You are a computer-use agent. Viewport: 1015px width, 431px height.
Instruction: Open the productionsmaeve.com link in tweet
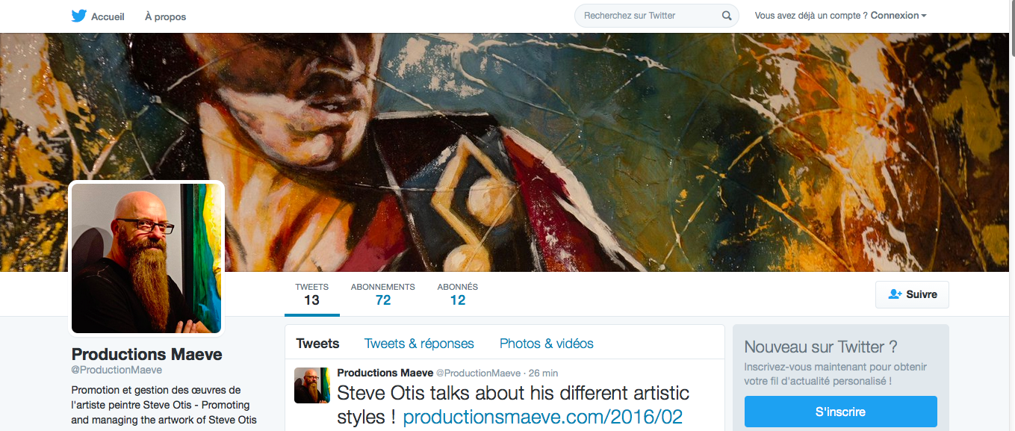[x=542, y=417]
